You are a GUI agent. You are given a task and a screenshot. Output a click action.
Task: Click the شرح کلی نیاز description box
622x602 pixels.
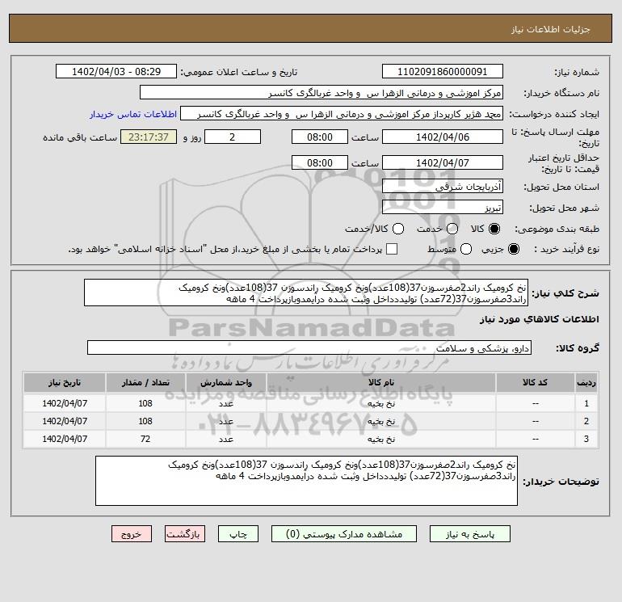tap(306, 293)
